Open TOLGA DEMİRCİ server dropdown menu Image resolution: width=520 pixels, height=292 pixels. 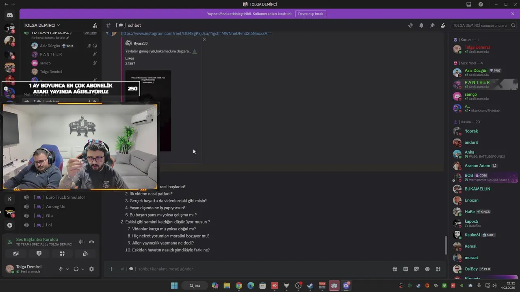pyautogui.click(x=41, y=25)
